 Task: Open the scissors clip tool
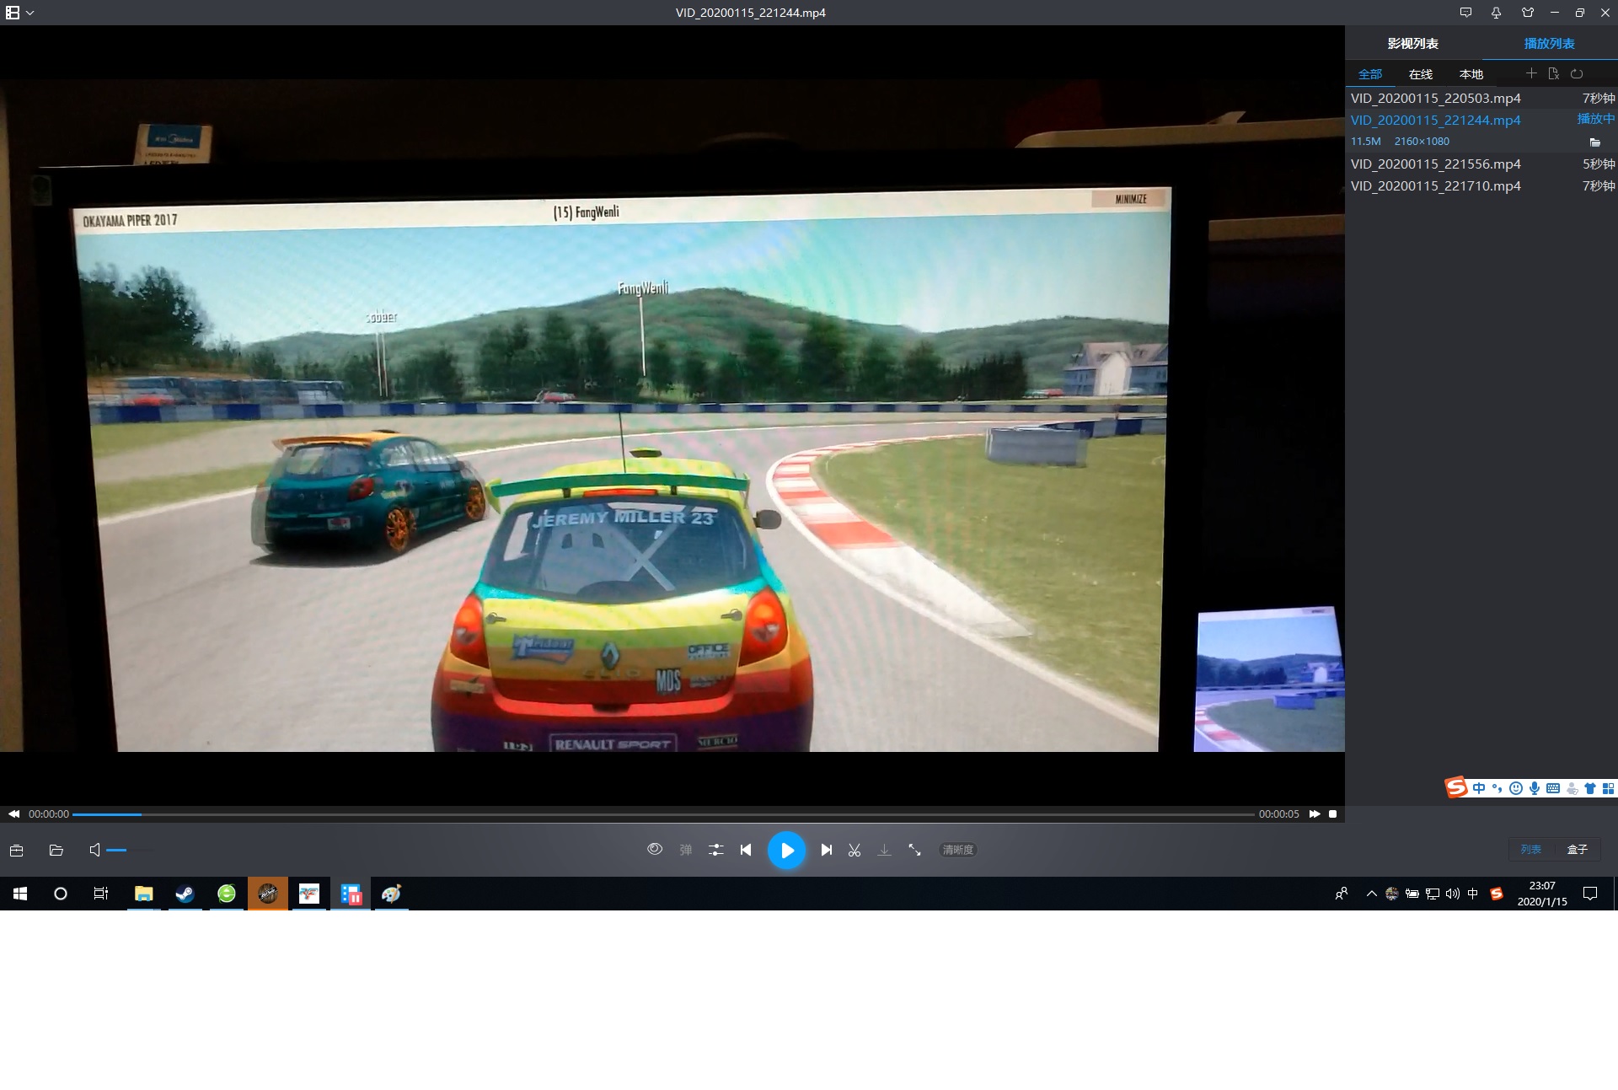coord(855,850)
